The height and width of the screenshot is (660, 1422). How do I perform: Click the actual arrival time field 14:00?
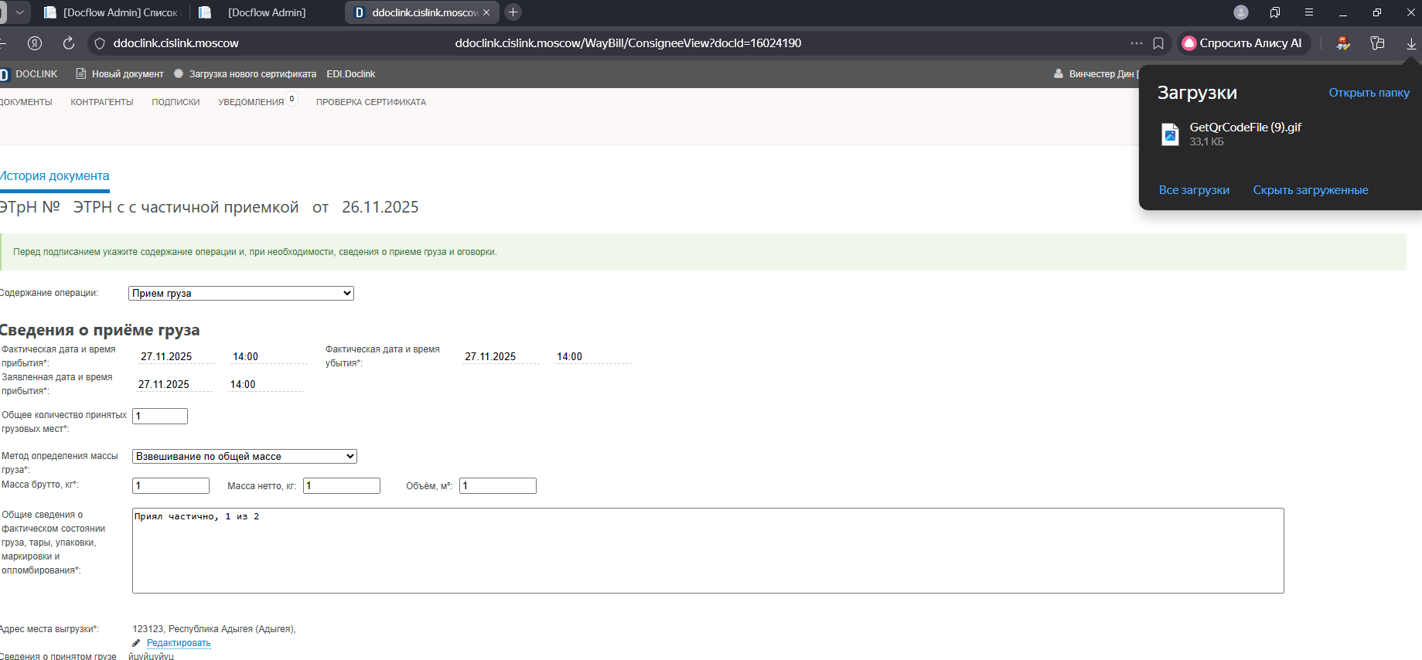click(x=268, y=356)
